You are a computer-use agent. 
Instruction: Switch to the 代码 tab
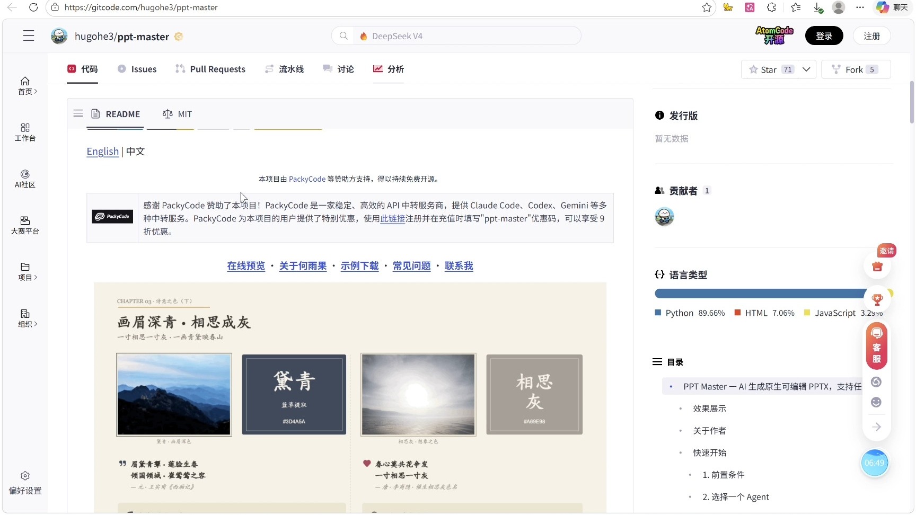click(x=83, y=69)
